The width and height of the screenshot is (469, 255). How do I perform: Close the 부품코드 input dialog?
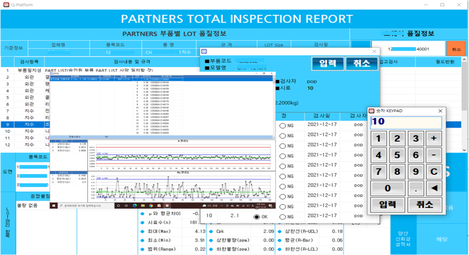click(x=374, y=52)
